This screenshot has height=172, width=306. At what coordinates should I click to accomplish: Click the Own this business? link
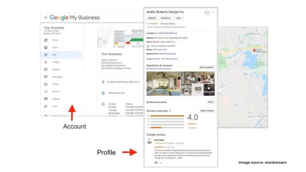(170, 59)
